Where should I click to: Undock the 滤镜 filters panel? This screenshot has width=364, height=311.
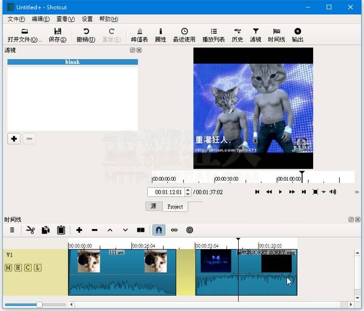(132, 50)
